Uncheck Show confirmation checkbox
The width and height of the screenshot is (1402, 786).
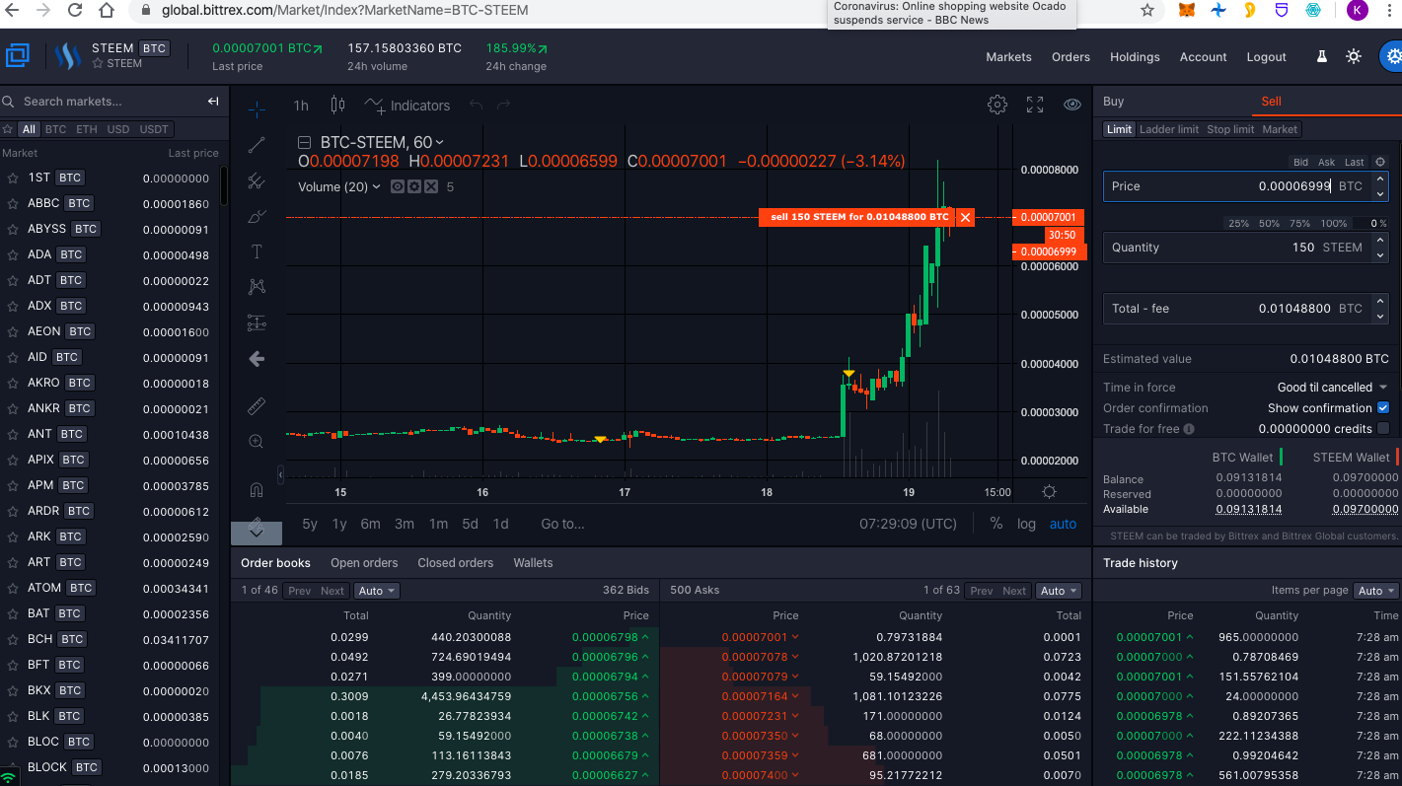click(x=1382, y=407)
